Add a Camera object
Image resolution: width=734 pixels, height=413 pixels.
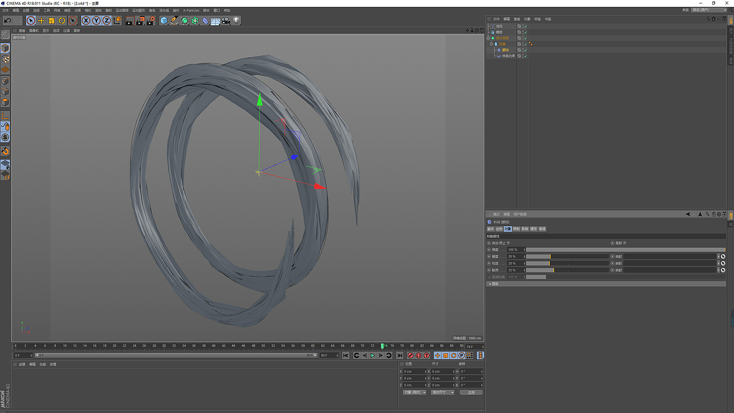pos(226,21)
